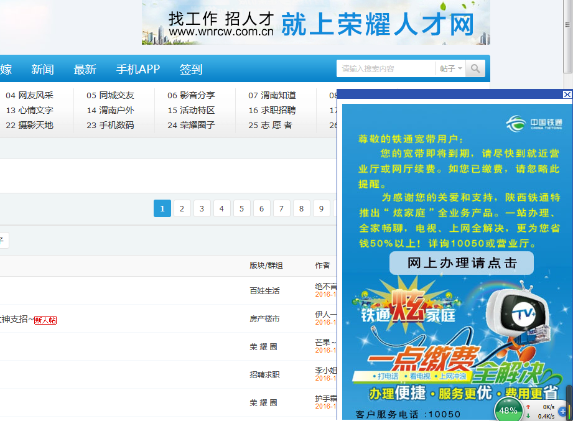Open forum section 22 摄影天地
This screenshot has height=421, width=573.
click(30, 125)
